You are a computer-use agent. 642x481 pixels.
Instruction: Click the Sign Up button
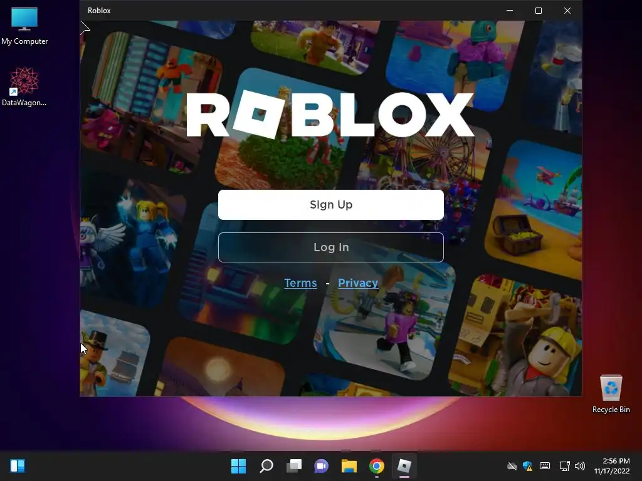point(331,205)
